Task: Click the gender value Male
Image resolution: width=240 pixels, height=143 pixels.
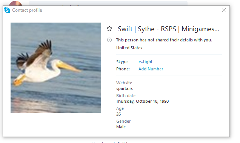Action: [x=121, y=127]
